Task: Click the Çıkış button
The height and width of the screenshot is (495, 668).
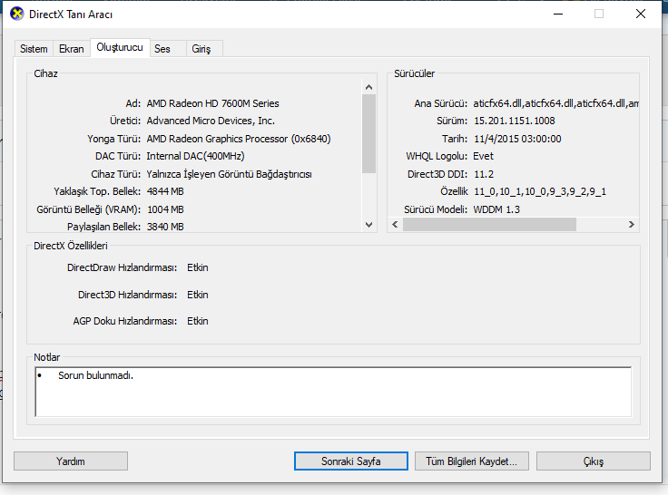Action: [x=594, y=461]
